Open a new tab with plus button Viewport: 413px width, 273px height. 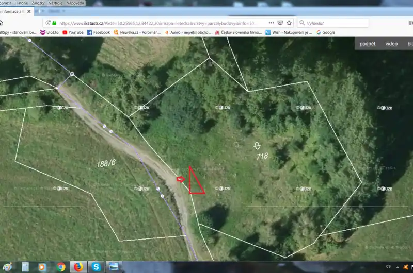(x=40, y=11)
